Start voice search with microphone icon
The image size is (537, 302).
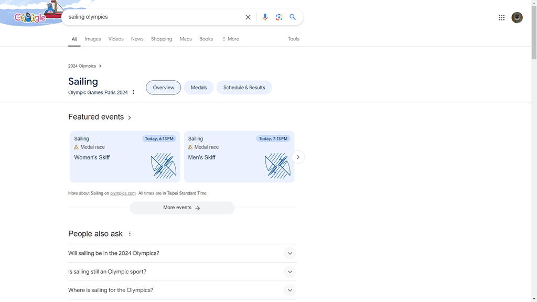click(265, 17)
